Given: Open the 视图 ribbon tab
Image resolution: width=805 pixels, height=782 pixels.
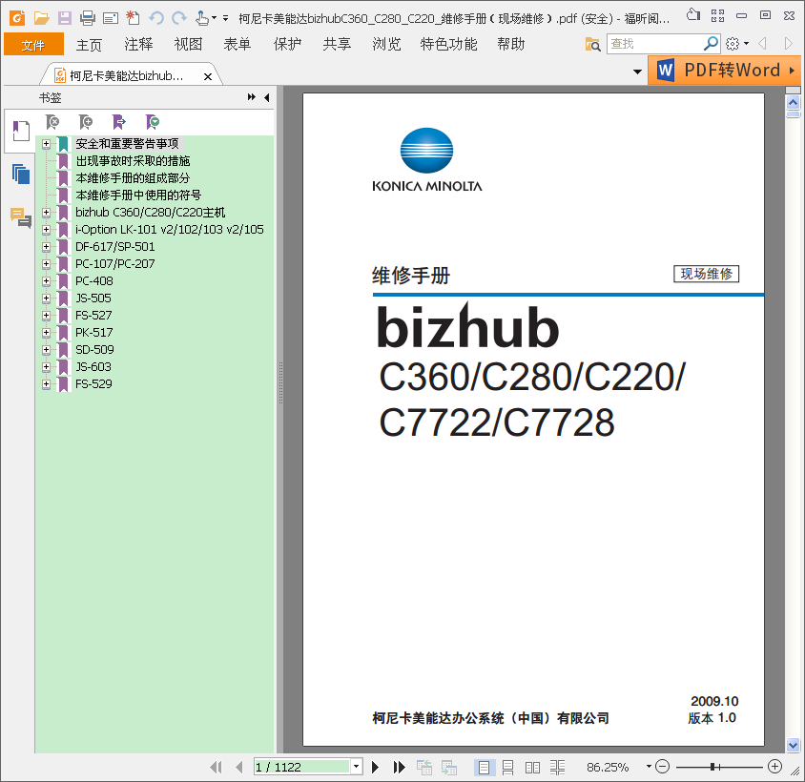Looking at the screenshot, I should click(189, 45).
